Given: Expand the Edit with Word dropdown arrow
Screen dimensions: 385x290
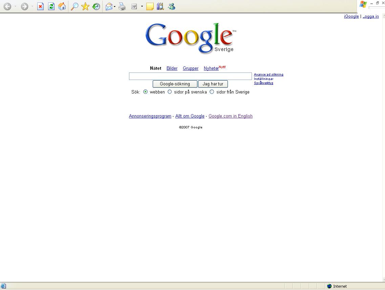Looking at the screenshot, I should point(142,6).
